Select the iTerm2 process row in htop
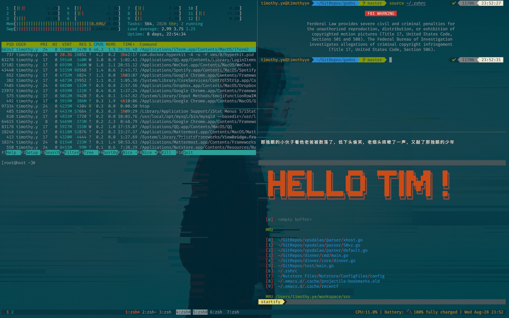The width and height of the screenshot is (509, 318). (x=129, y=50)
